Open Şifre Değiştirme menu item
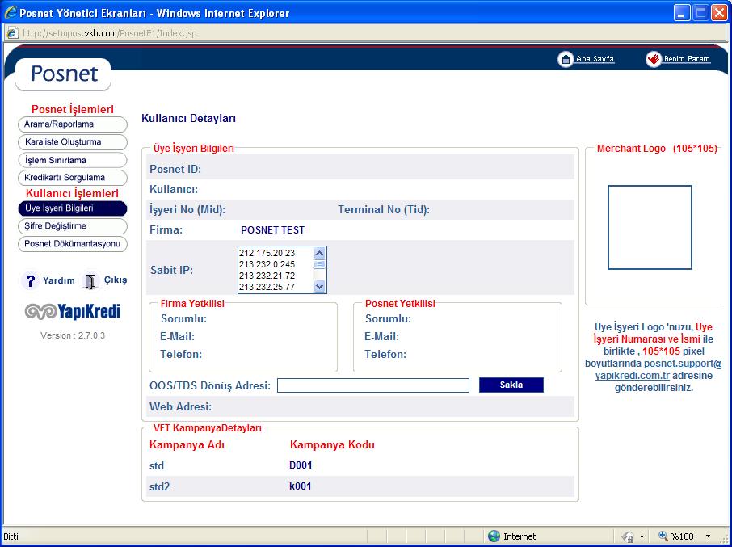This screenshot has height=547, width=732. click(x=73, y=226)
